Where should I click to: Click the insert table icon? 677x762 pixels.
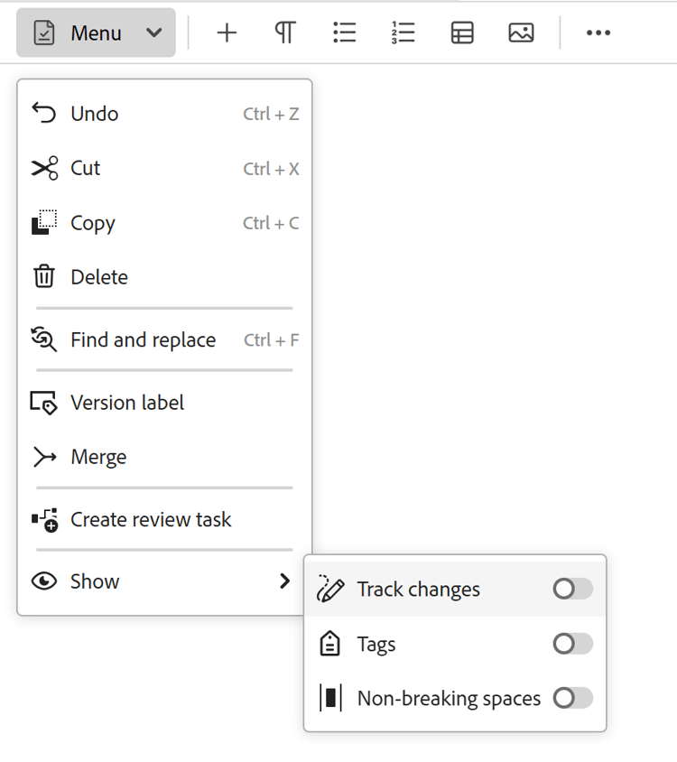click(462, 33)
